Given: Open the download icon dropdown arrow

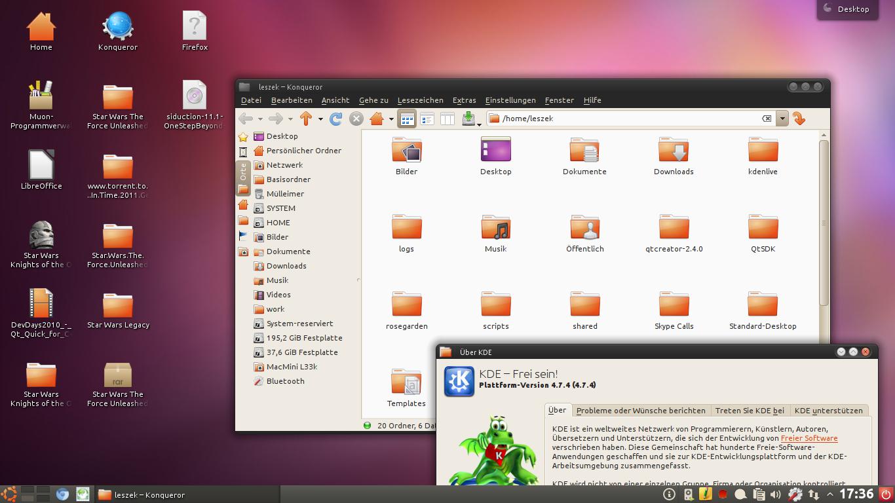Looking at the screenshot, I should pos(479,123).
